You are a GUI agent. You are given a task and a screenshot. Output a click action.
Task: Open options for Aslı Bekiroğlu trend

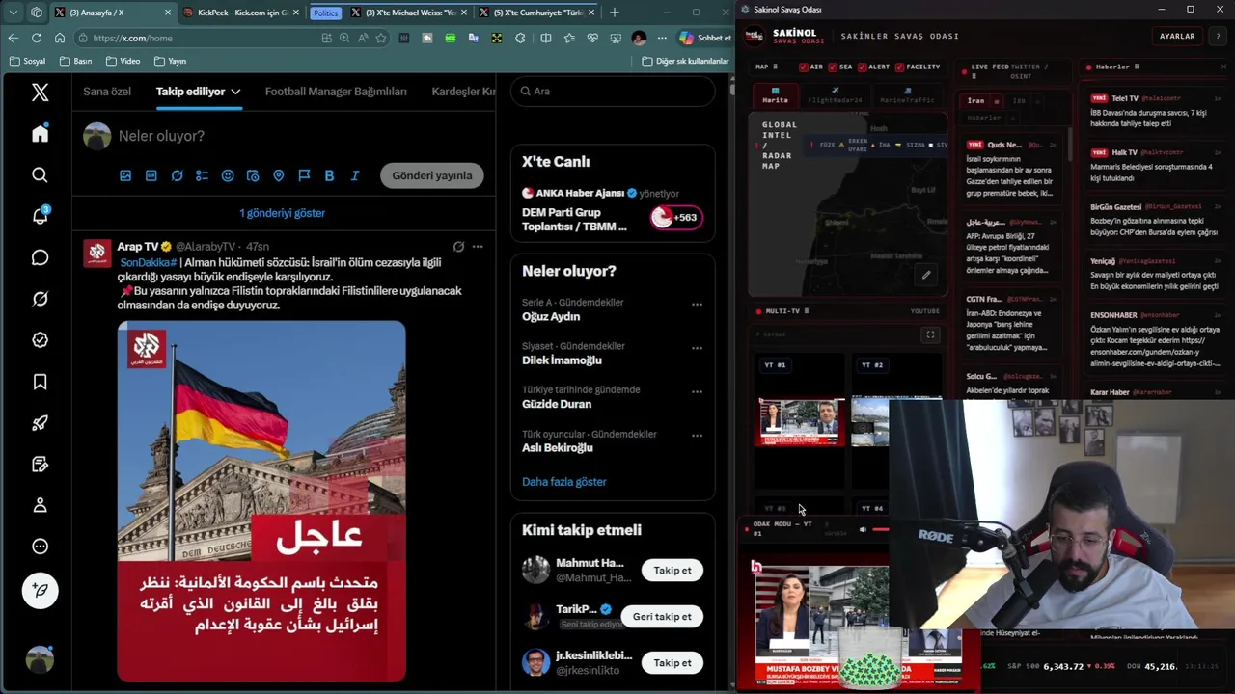[x=697, y=435]
